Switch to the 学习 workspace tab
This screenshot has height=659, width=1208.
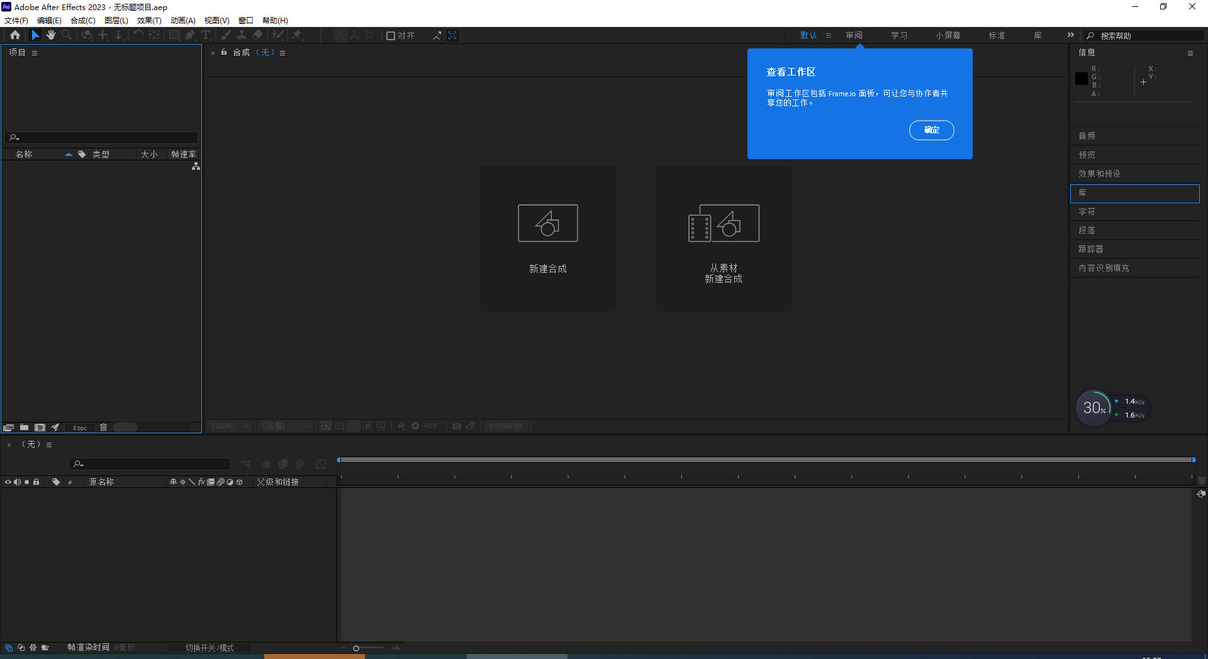899,35
